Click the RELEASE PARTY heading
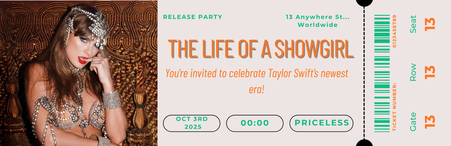Viewport: 451px width, 146px height. click(x=193, y=17)
